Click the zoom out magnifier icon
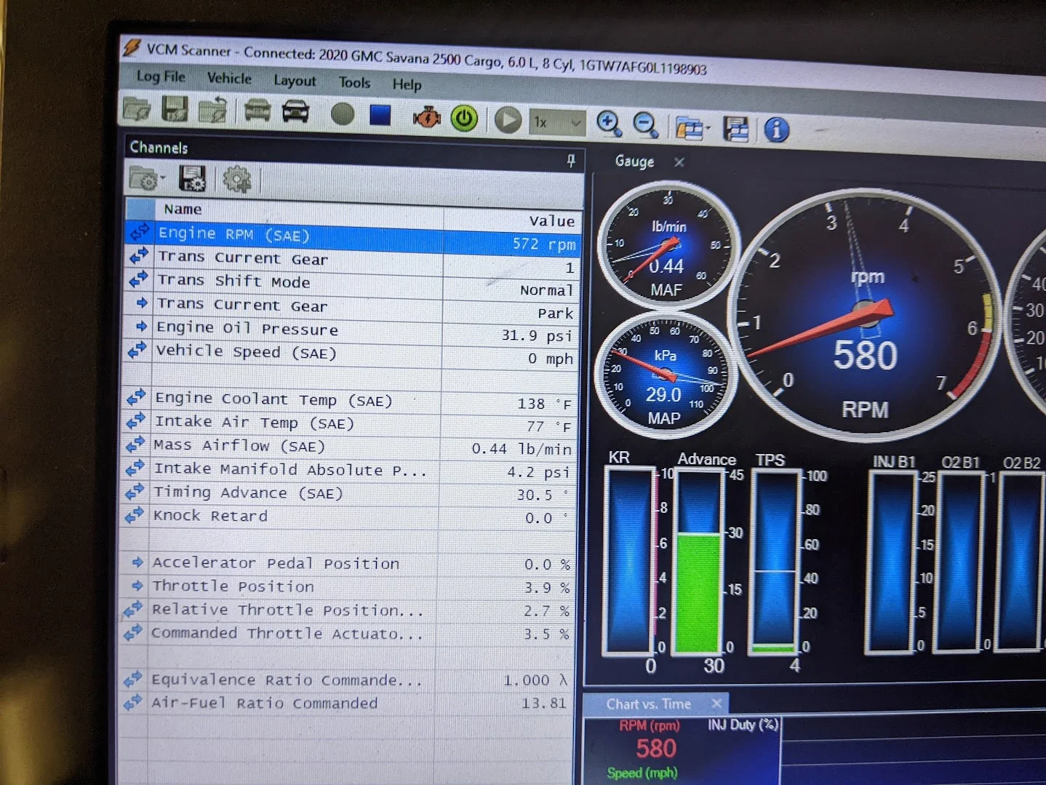The height and width of the screenshot is (785, 1046). point(646,125)
